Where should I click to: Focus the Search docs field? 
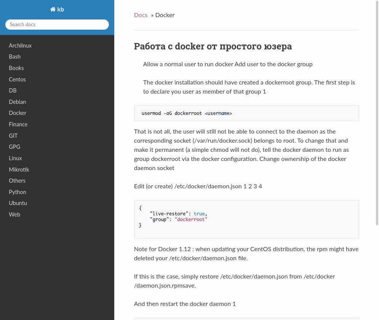(x=57, y=25)
